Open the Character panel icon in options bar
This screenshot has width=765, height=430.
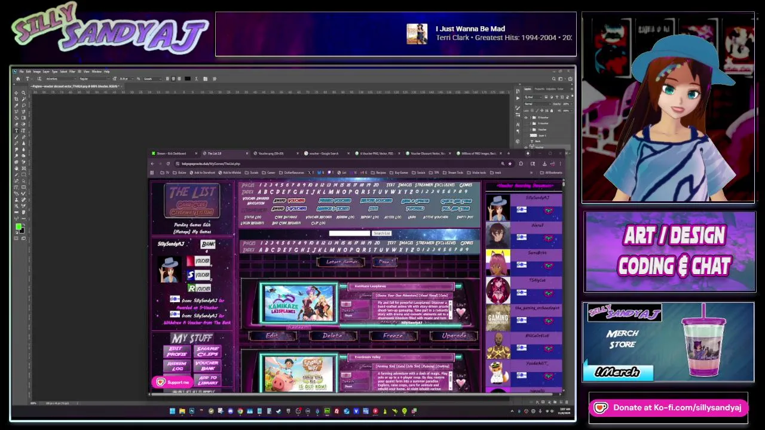coord(206,79)
